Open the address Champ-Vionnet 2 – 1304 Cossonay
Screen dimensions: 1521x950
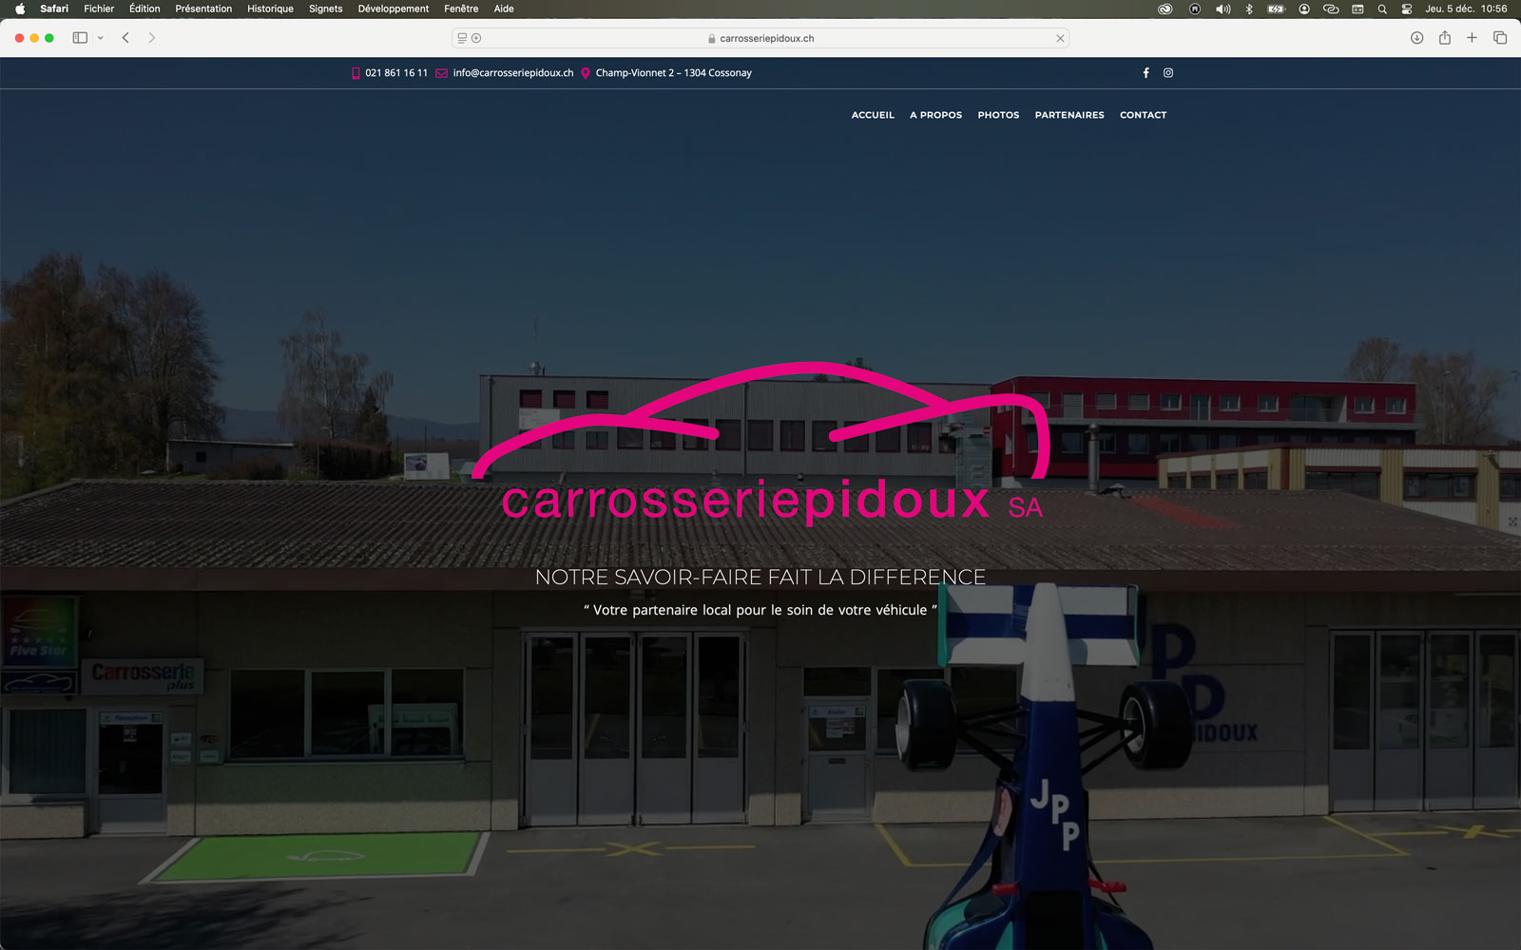click(x=673, y=73)
